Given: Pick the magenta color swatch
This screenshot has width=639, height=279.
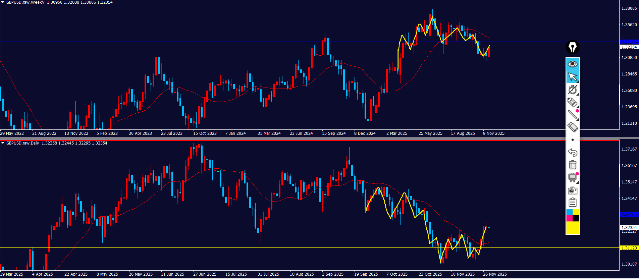Looking at the screenshot, I should pos(569,218).
